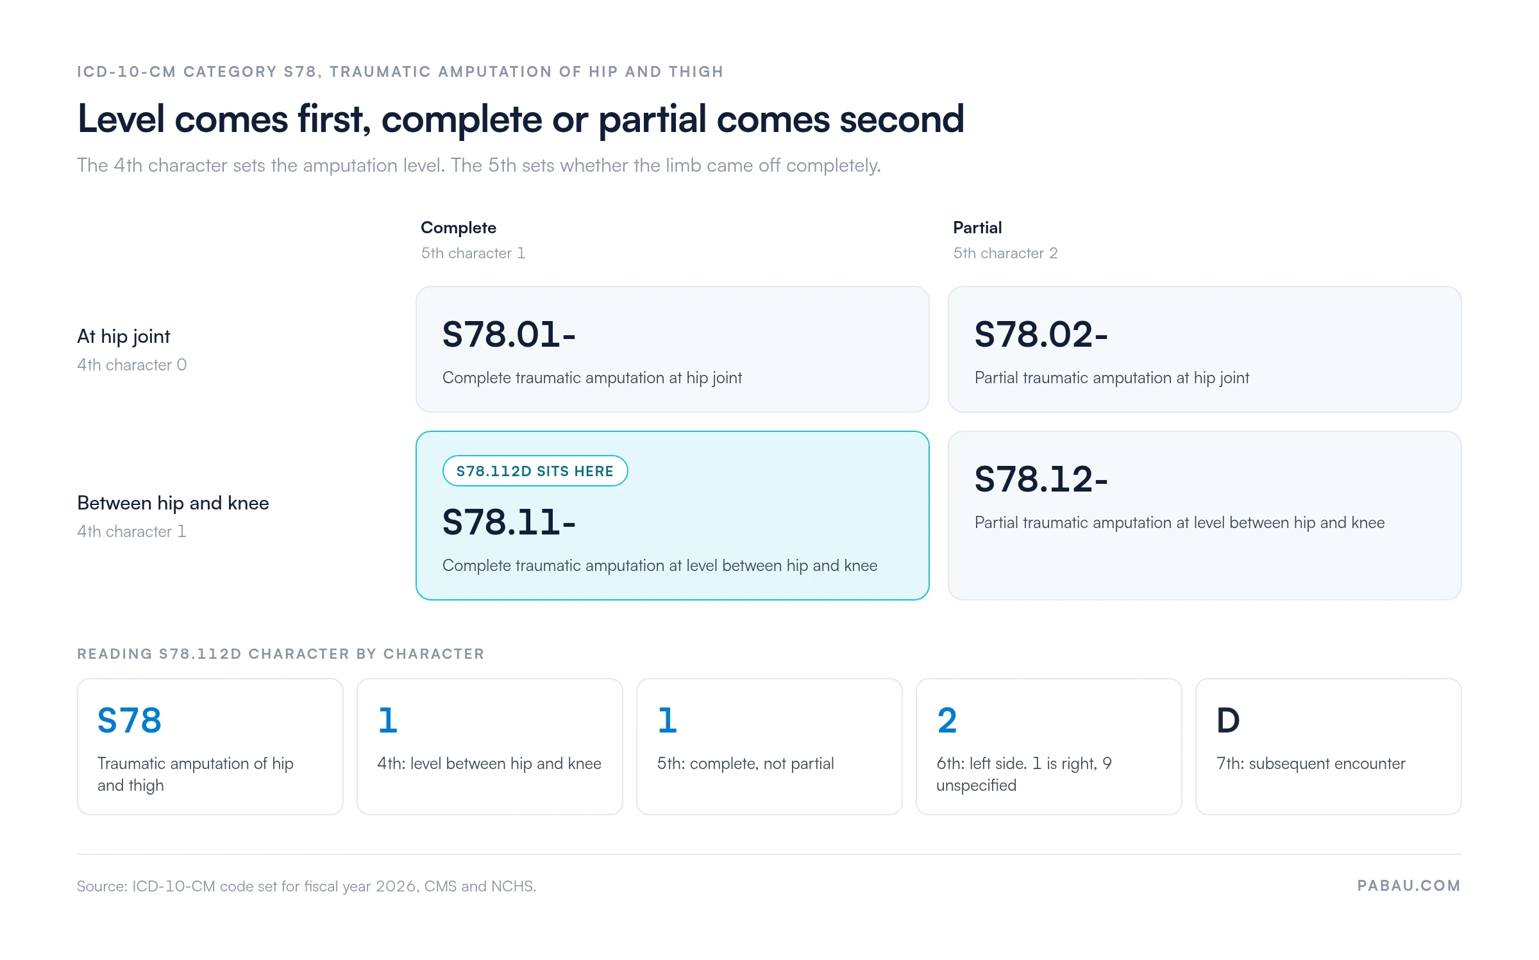Select the S78.02- partial hip joint card

coord(1204,349)
